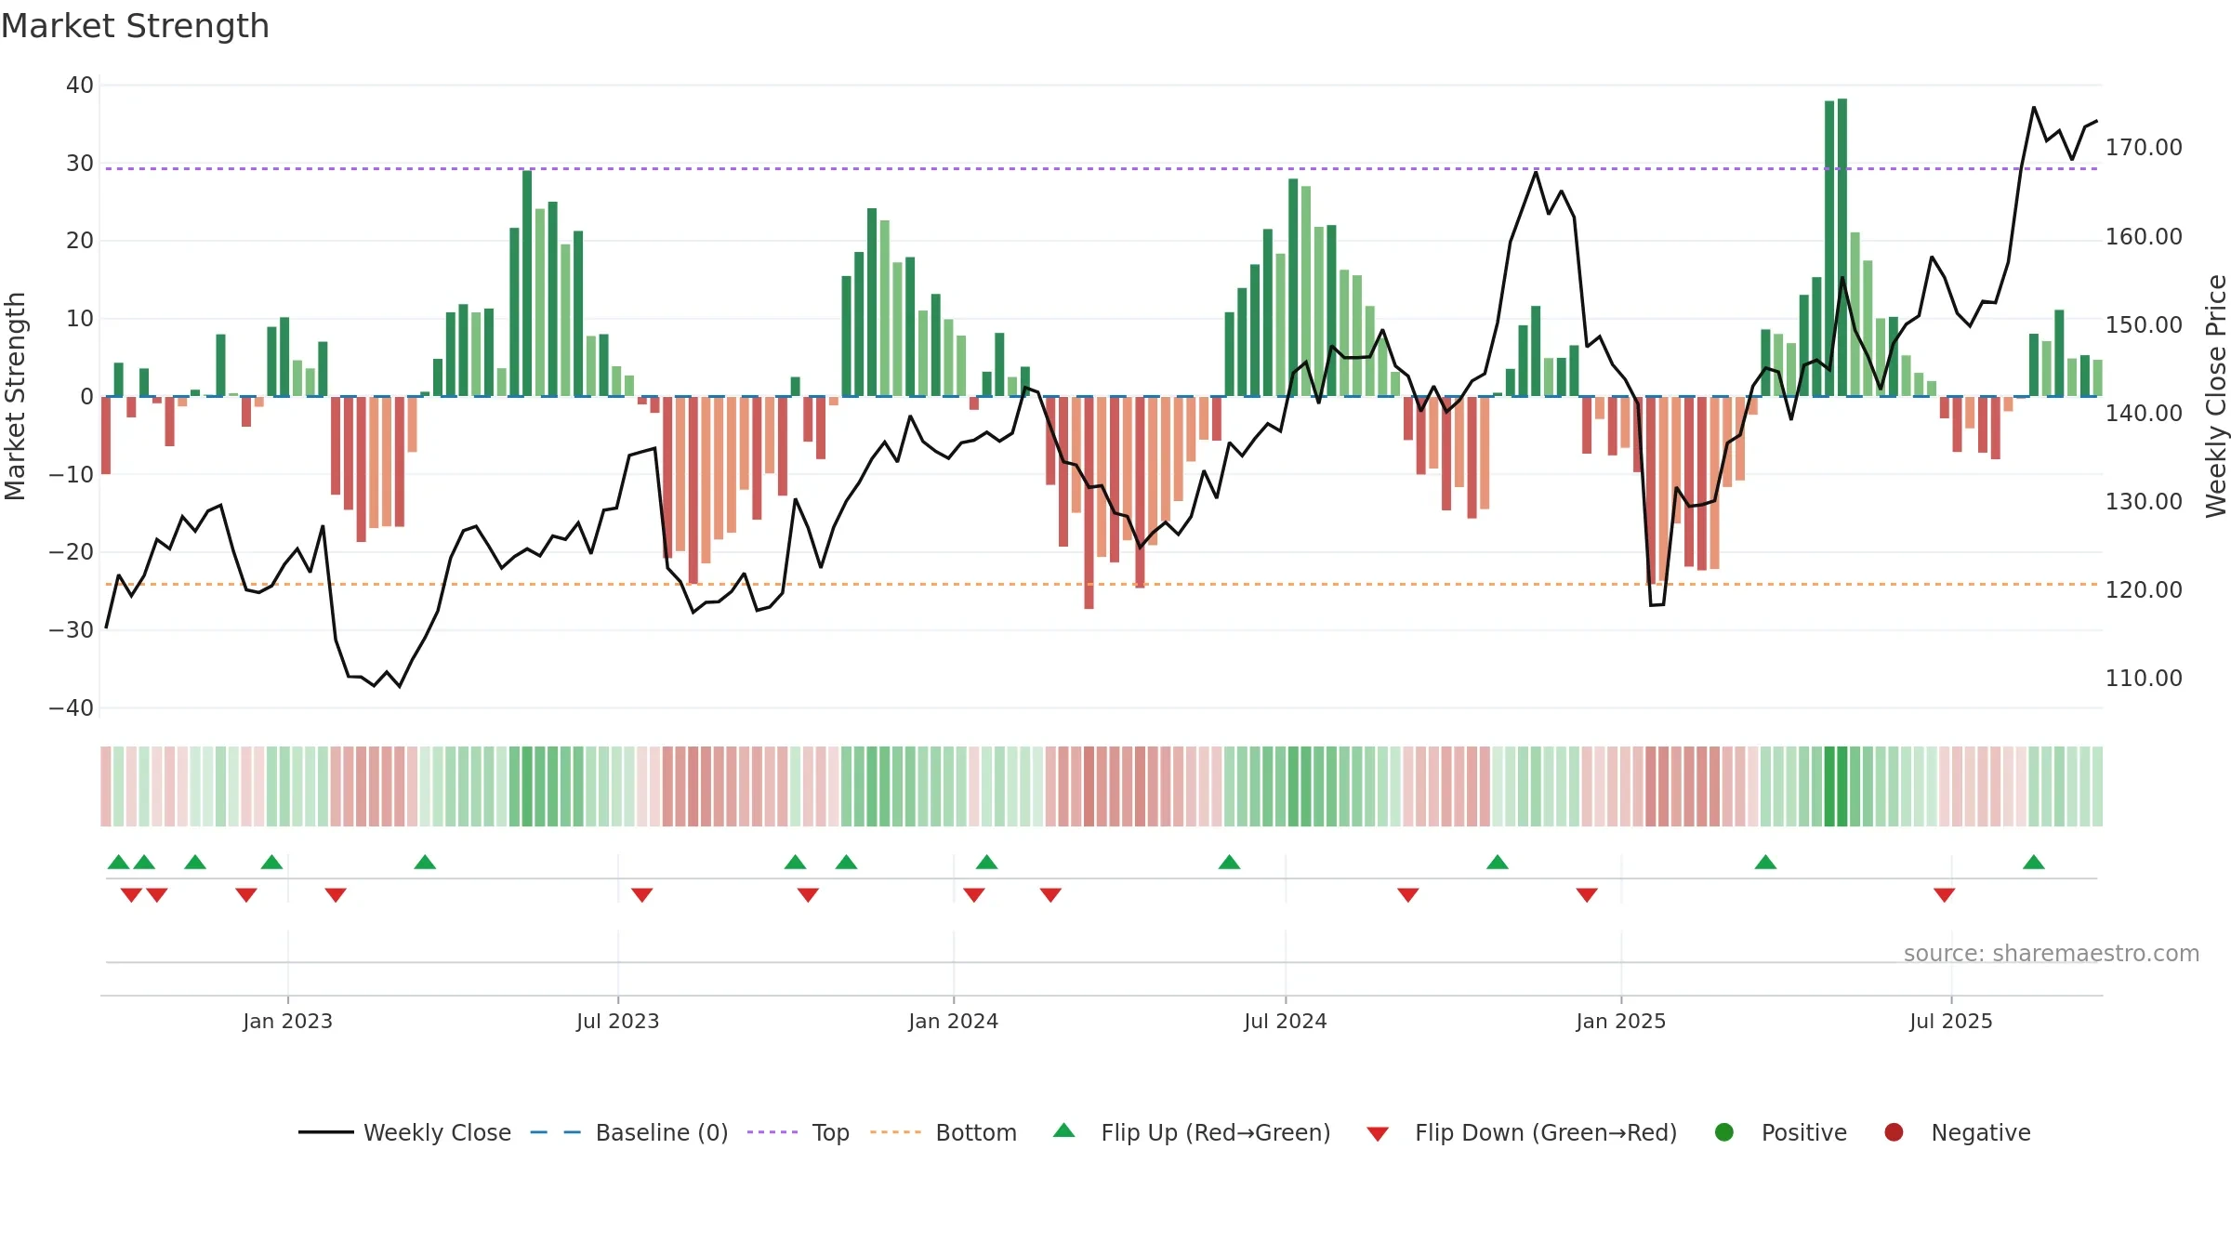Click the rotated Weekly Close Price axis label
Screen dimensions: 2231x1255
click(x=2216, y=396)
